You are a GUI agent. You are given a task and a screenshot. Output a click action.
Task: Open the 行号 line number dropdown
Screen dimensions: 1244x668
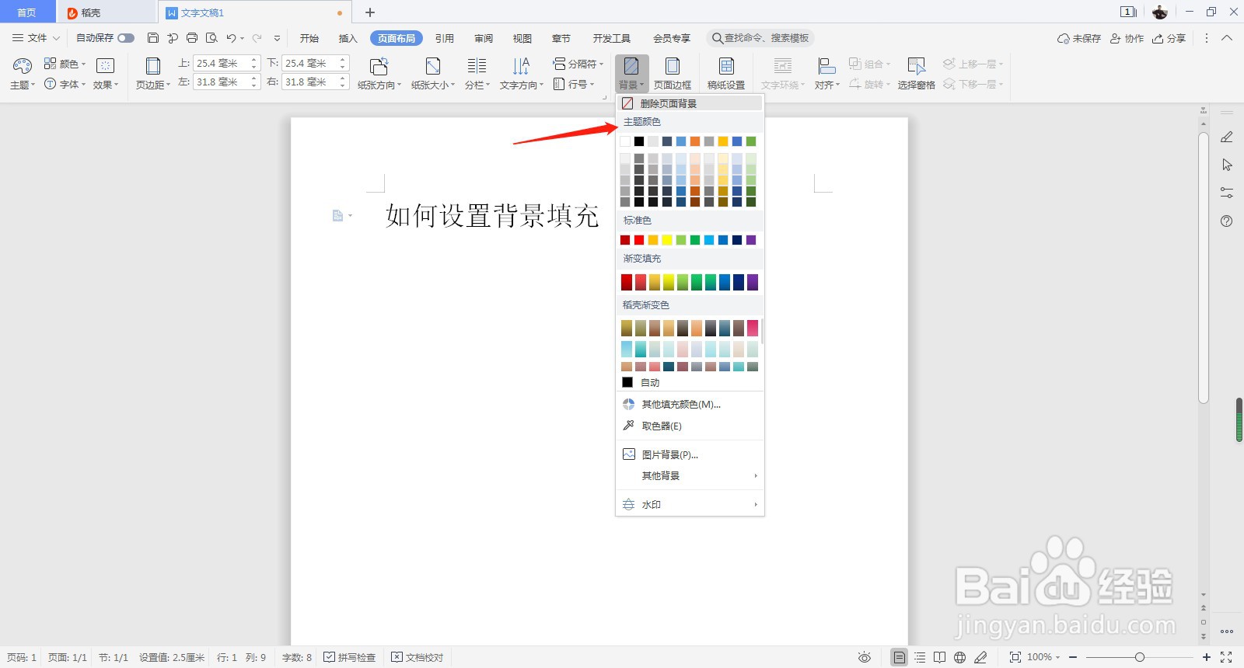(574, 84)
